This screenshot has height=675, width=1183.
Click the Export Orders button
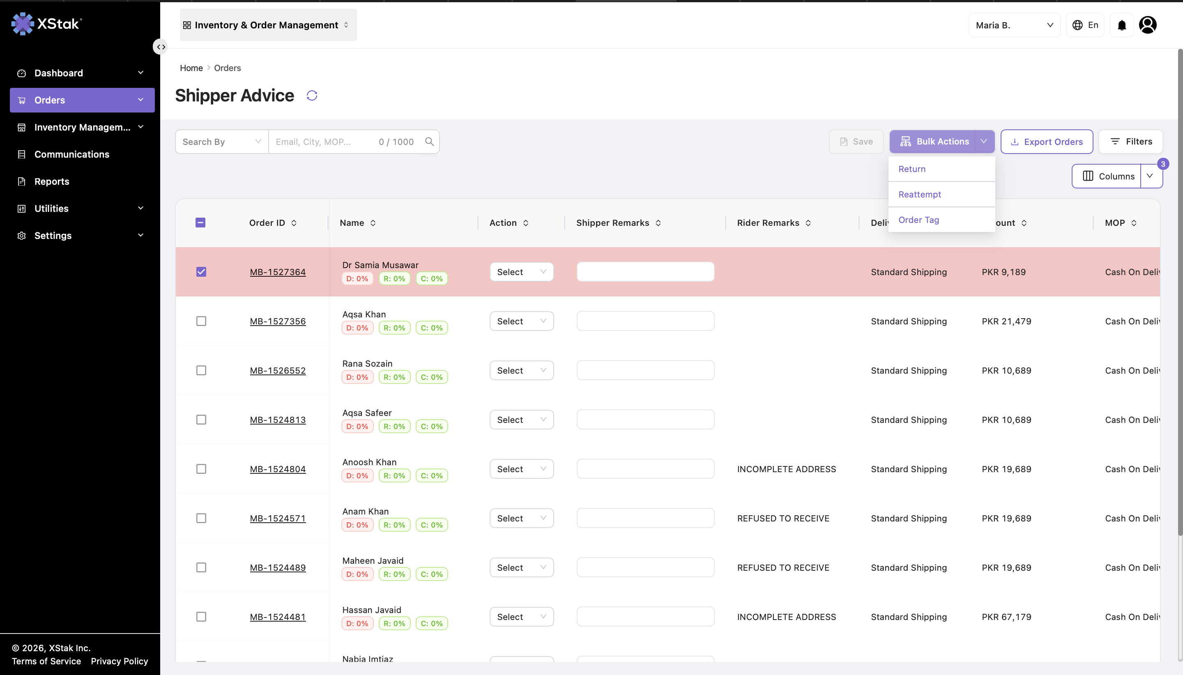click(x=1046, y=141)
